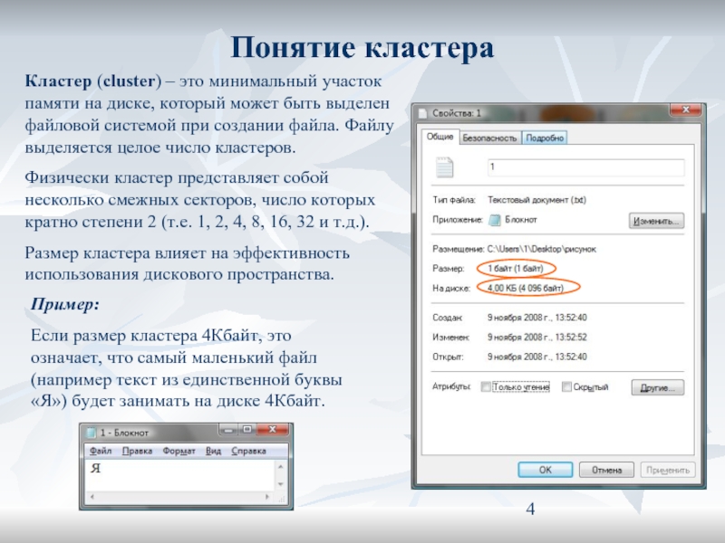This screenshot has height=543, width=725.
Task: Tick the Скрытый attribute checkbox
Action: pyautogui.click(x=566, y=387)
